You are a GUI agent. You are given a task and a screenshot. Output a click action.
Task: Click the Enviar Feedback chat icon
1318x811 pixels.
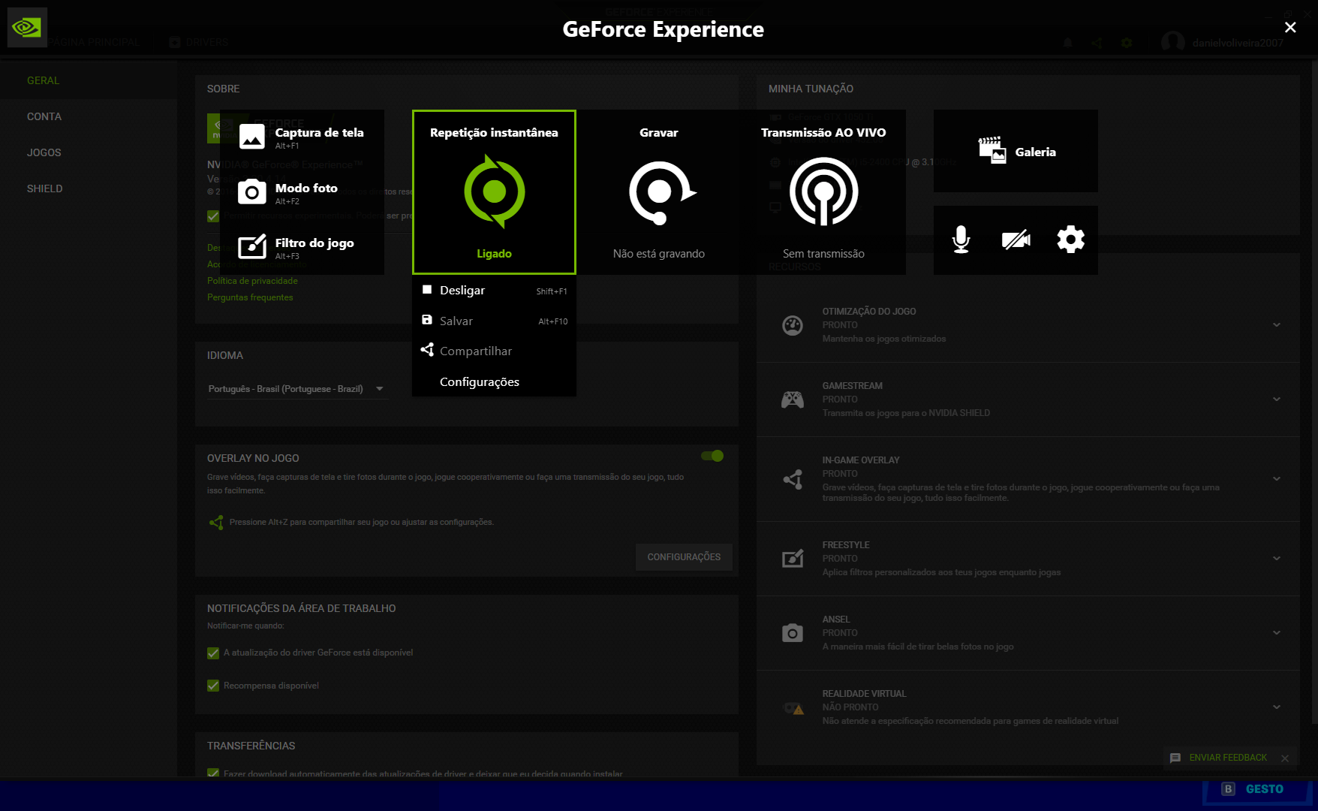point(1175,758)
